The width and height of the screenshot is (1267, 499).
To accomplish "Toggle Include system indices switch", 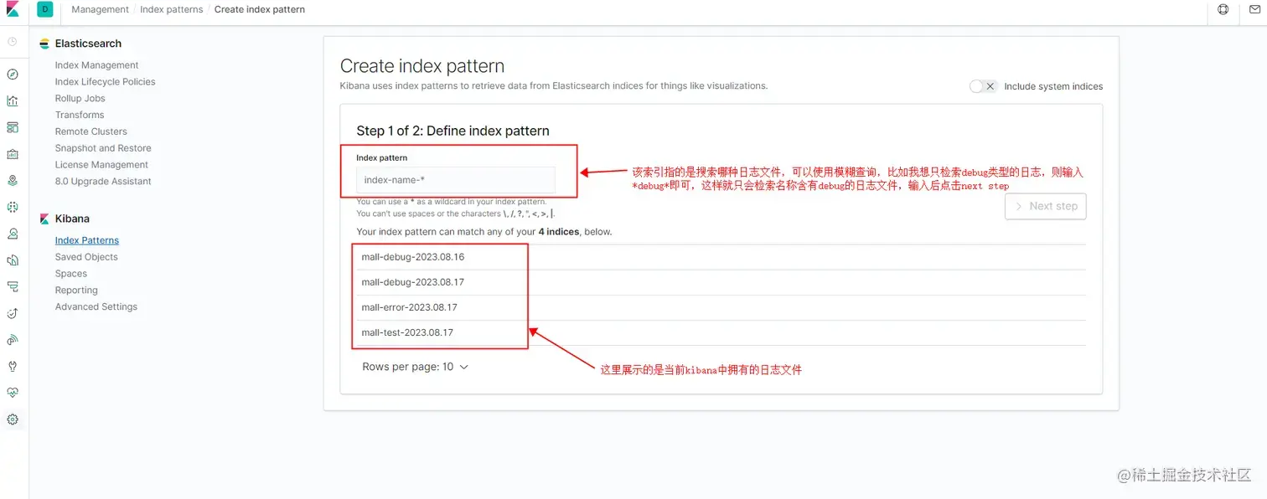I will [x=983, y=86].
